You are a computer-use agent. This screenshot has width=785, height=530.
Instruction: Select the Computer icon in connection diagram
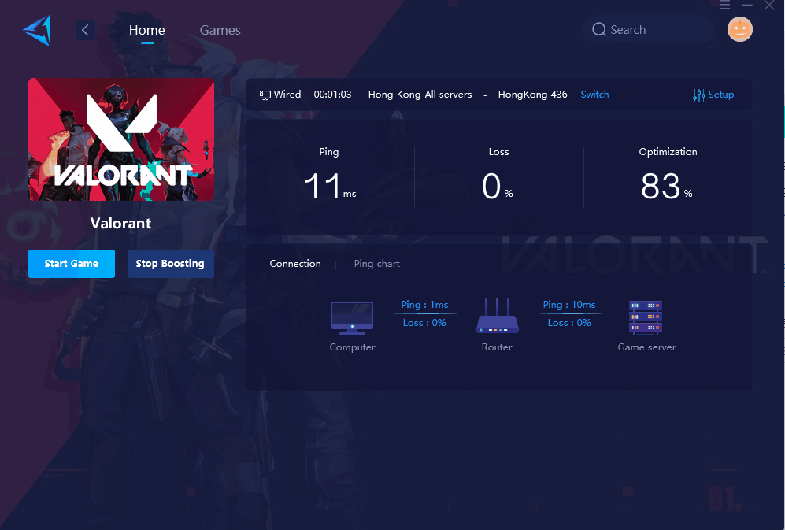352,317
